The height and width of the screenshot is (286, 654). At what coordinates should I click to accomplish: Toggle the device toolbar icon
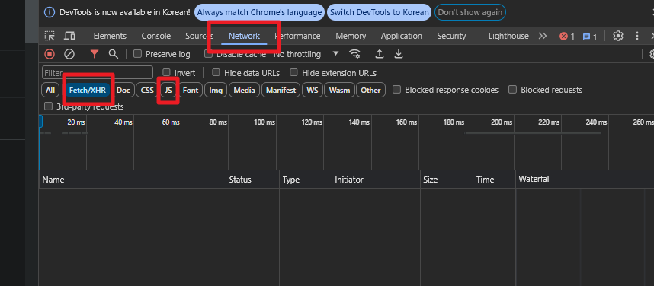point(69,37)
